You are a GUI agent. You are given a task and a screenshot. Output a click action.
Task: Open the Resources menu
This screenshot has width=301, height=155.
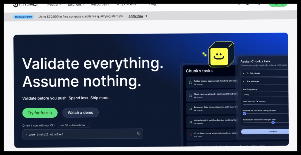pos(100,5)
